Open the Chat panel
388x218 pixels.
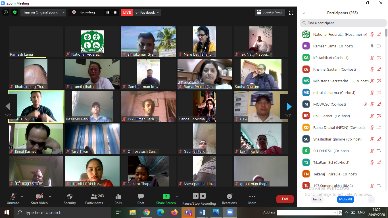[141, 197]
